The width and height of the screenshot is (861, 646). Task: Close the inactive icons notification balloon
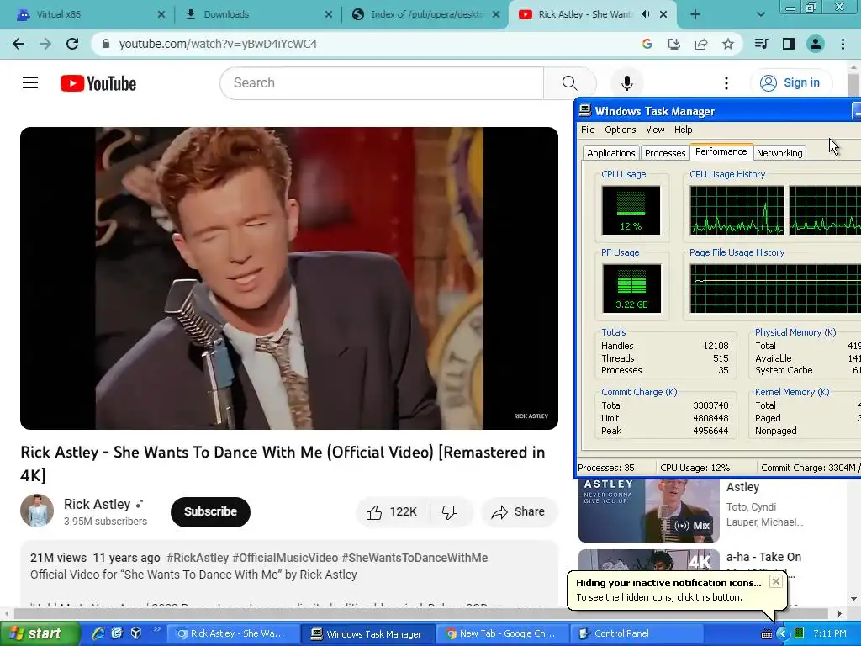point(775,581)
